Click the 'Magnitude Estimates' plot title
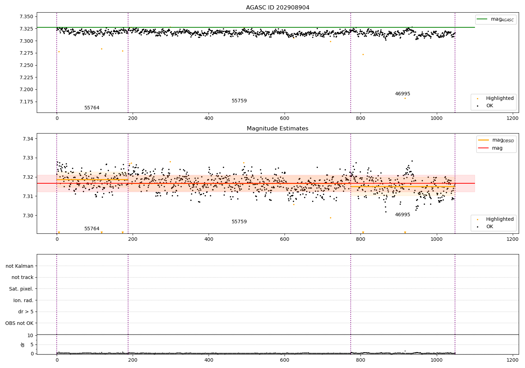 [x=278, y=129]
